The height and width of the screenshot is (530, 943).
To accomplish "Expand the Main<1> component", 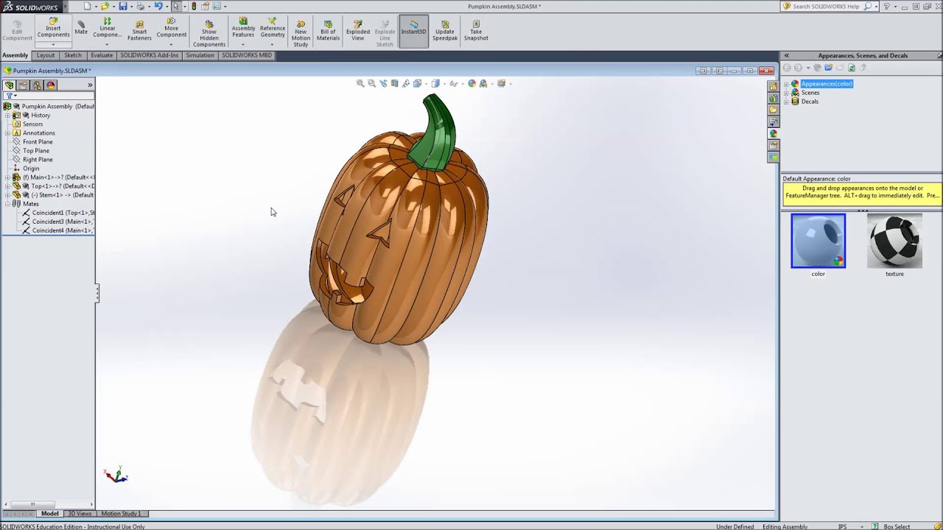I will (7, 177).
